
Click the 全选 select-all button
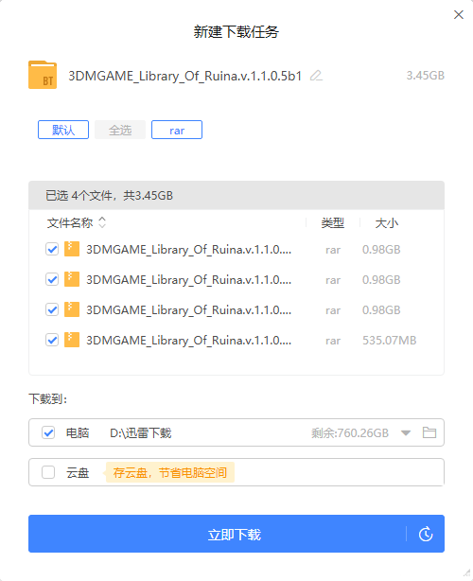click(x=120, y=130)
